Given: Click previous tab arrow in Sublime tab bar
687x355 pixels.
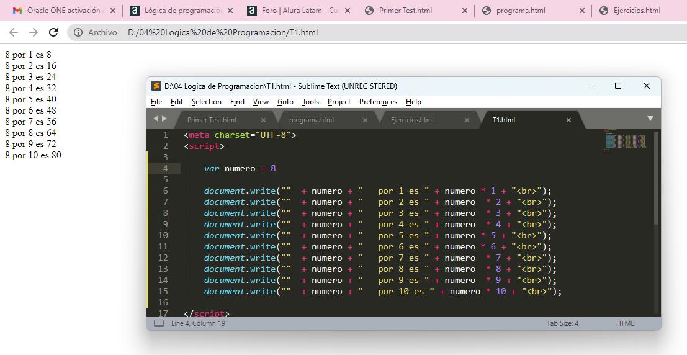Looking at the screenshot, I should coord(156,119).
